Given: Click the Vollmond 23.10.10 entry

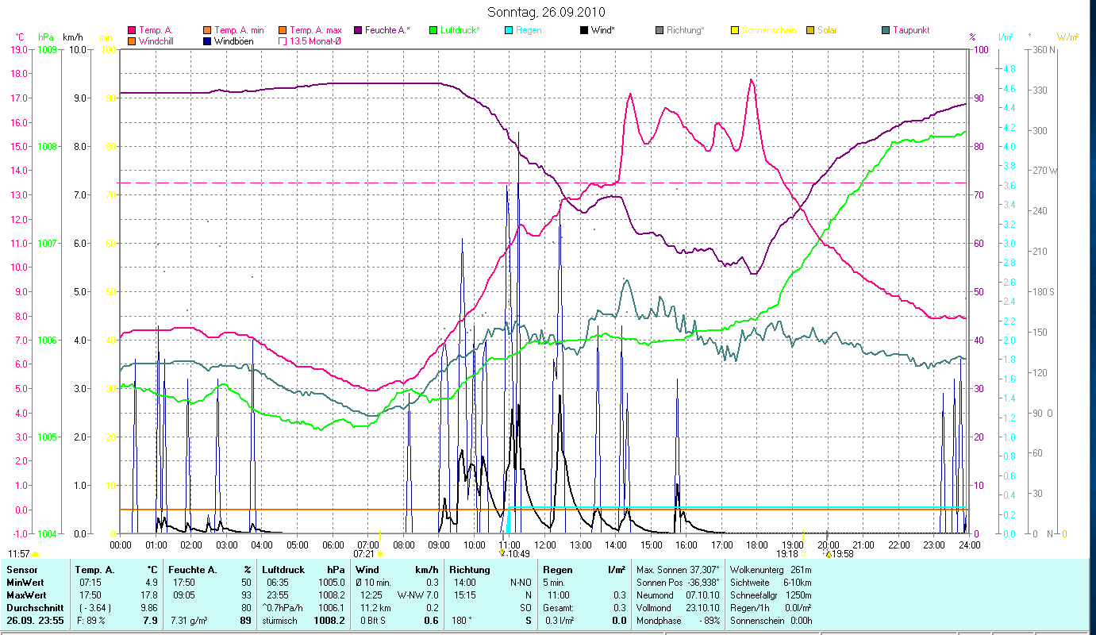Looking at the screenshot, I should (x=678, y=607).
